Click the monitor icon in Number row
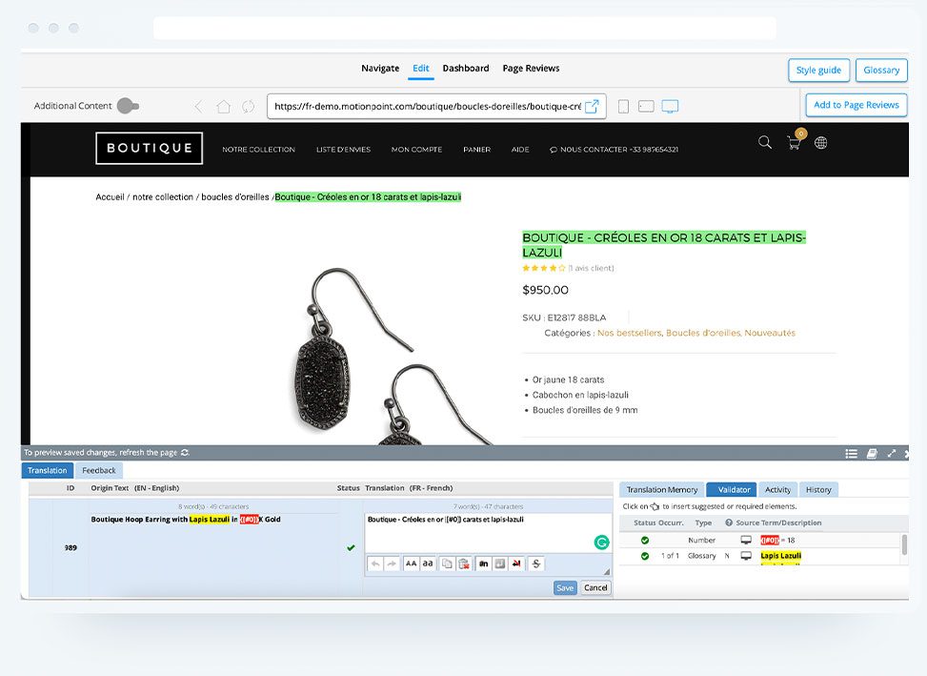The image size is (927, 676). pyautogui.click(x=746, y=540)
